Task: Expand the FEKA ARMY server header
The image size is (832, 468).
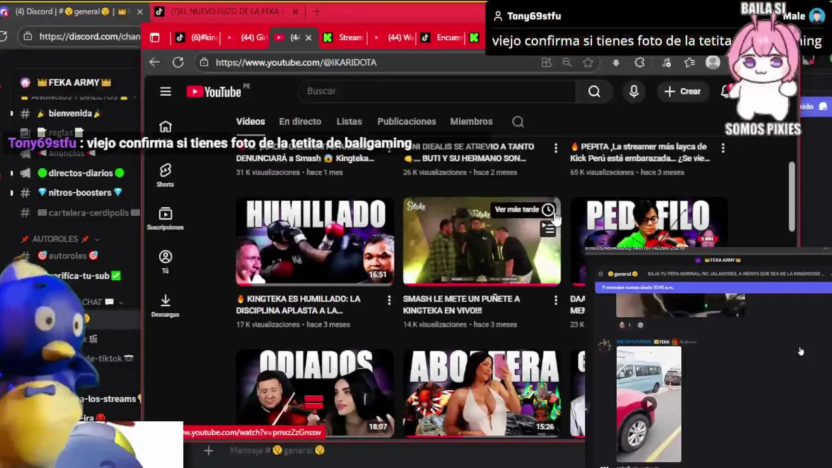Action: [74, 83]
